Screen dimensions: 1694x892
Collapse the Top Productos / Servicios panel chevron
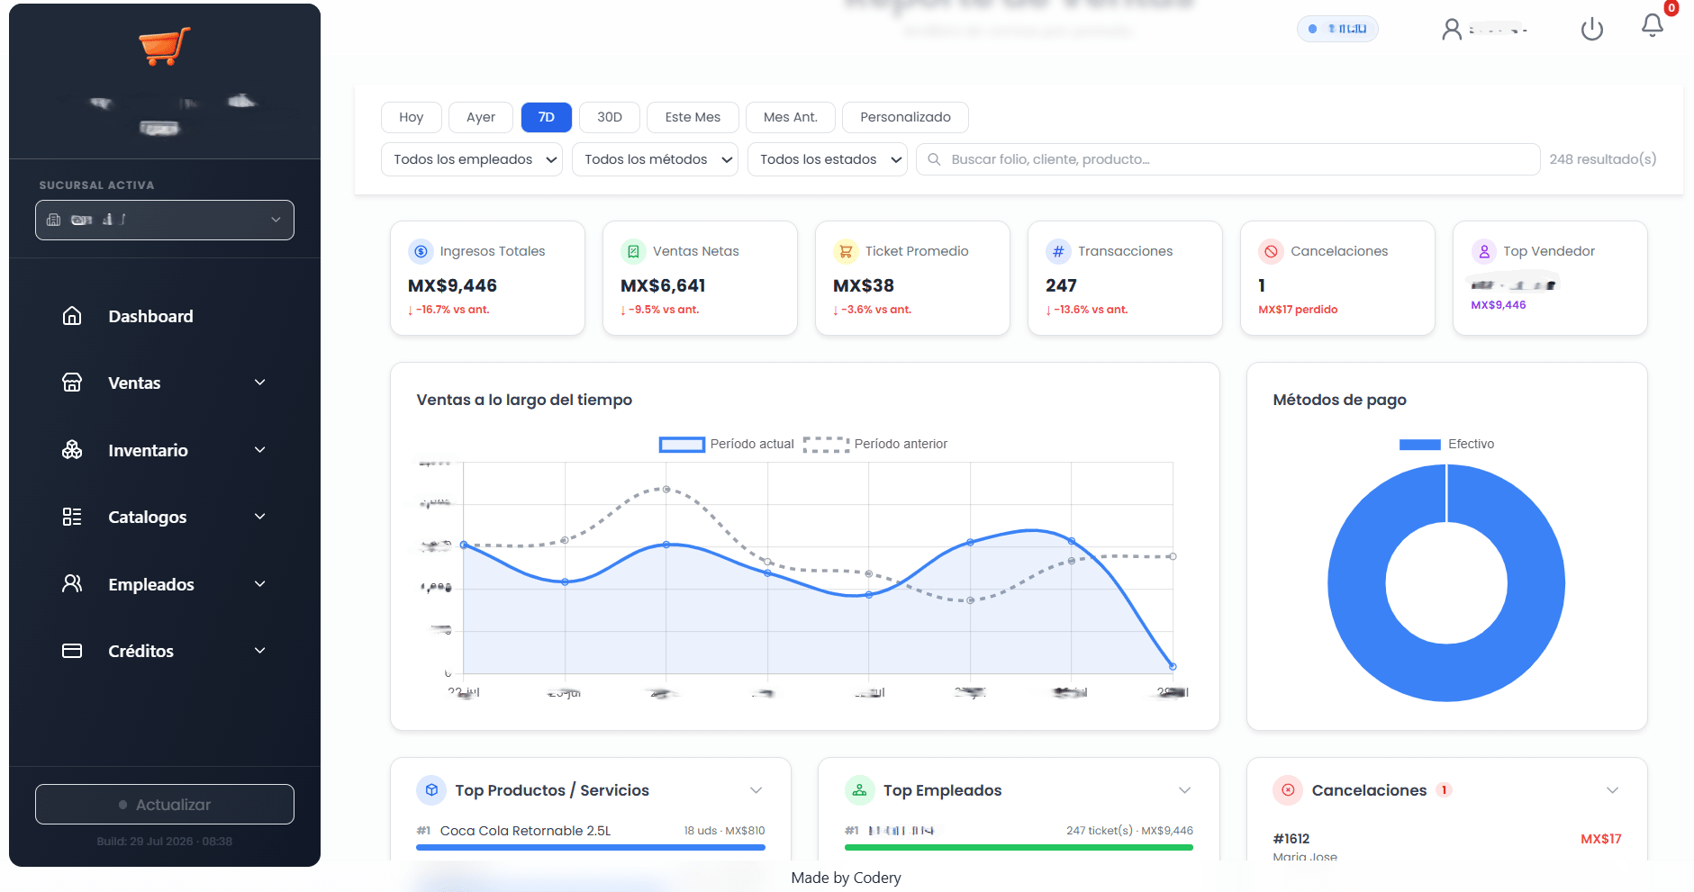(756, 790)
